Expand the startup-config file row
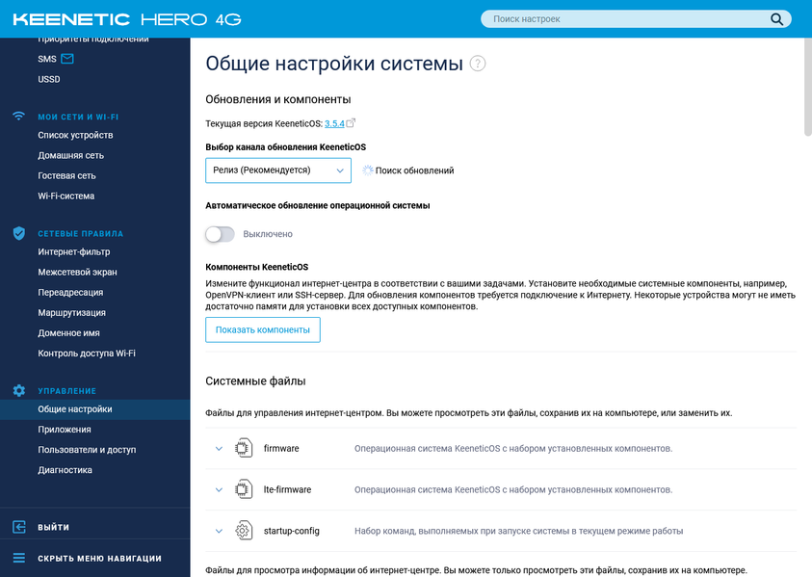 pyautogui.click(x=219, y=531)
